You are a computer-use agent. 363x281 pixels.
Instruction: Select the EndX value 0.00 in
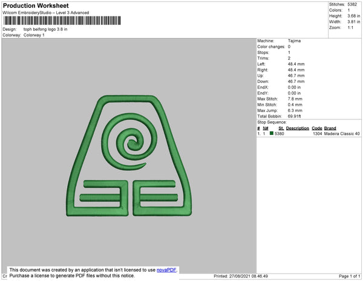pos(294,87)
